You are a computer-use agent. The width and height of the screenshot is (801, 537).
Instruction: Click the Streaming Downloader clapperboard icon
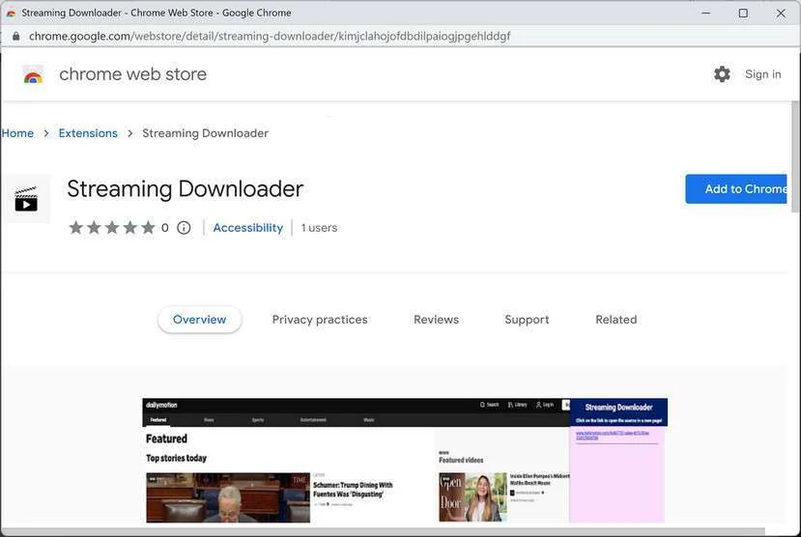26,199
